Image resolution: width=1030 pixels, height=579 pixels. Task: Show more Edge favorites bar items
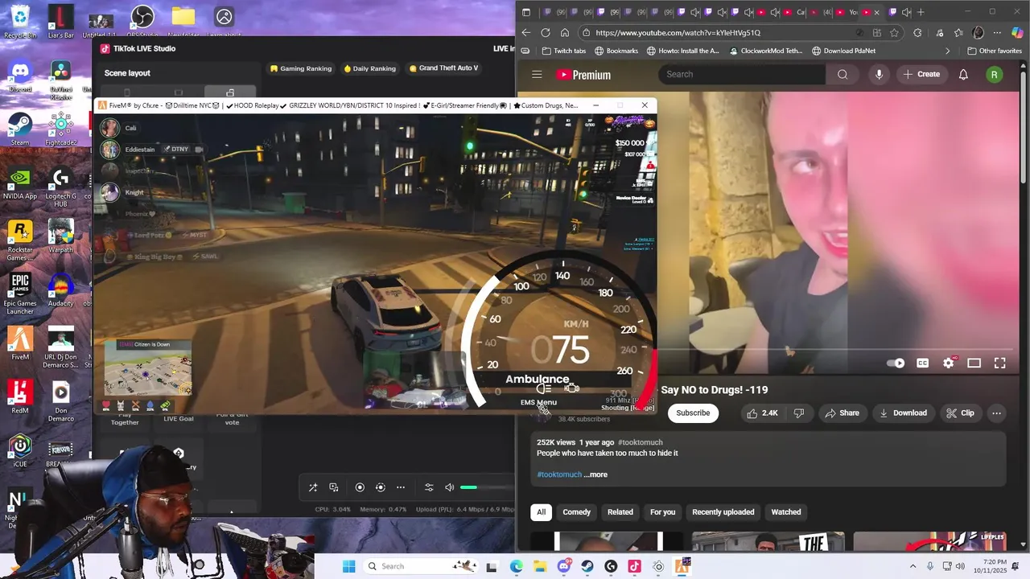pyautogui.click(x=947, y=51)
